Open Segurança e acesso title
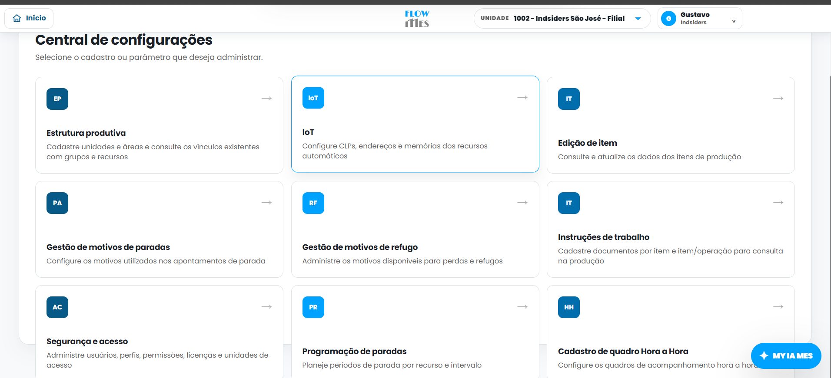831x378 pixels. coord(87,342)
